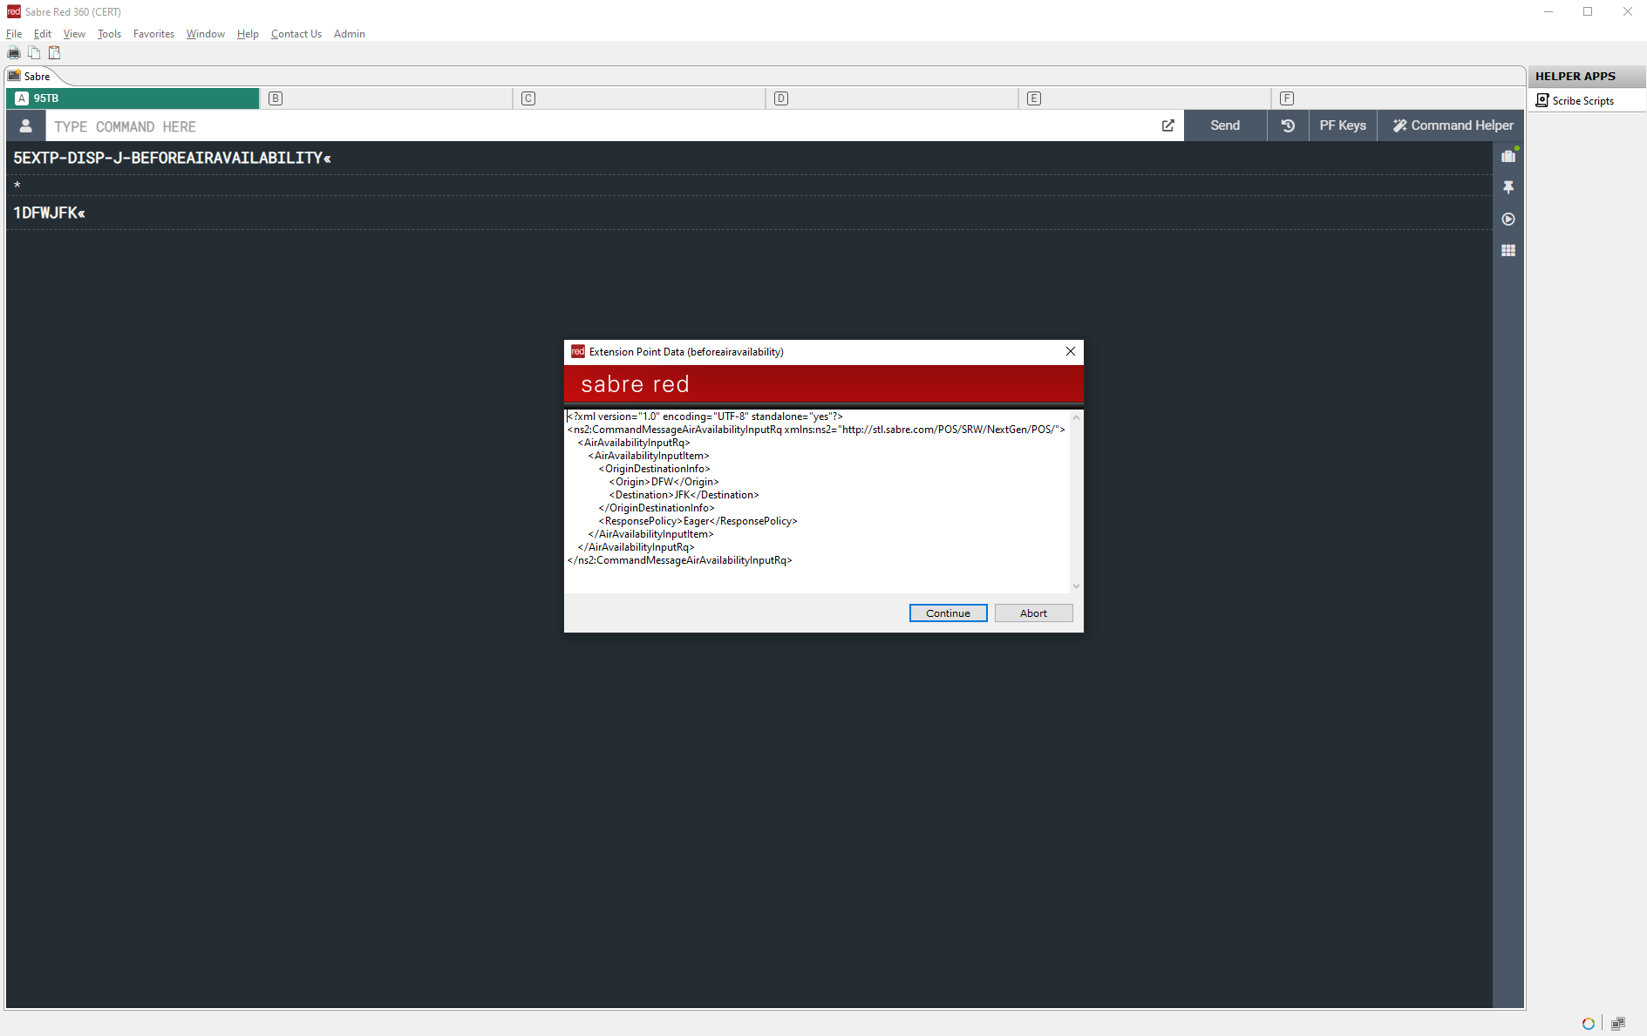Click the HELPER APPS panel header
Screen dimensions: 1647x1036
[x=1587, y=76]
